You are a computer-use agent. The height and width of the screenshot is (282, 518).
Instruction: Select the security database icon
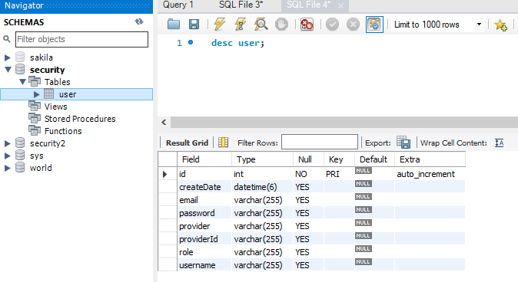tap(20, 69)
